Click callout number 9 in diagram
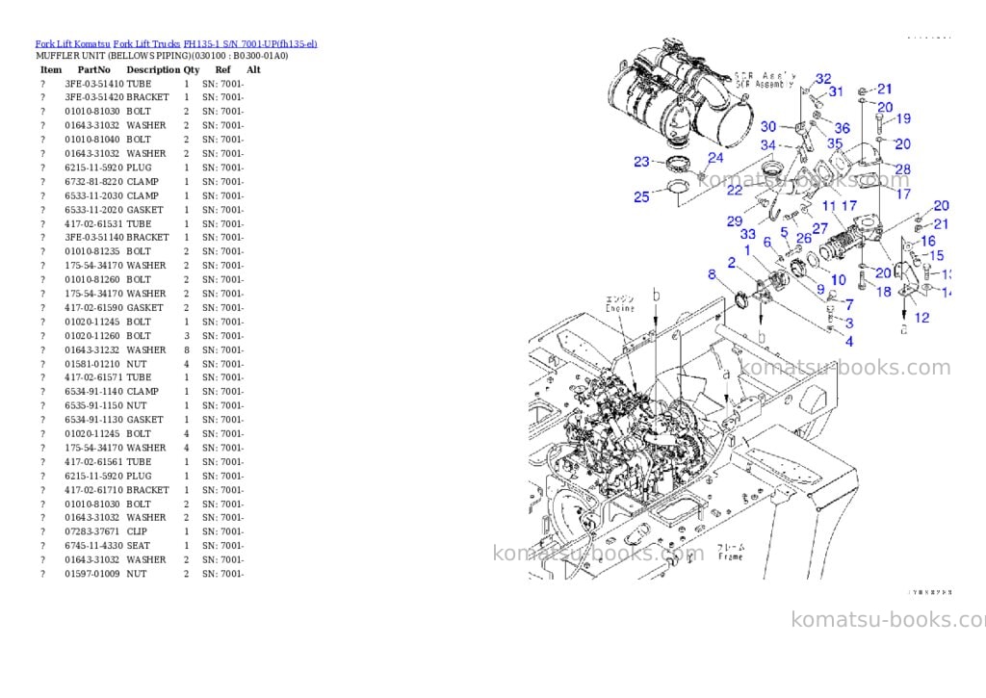The height and width of the screenshot is (698, 986). pos(820,289)
